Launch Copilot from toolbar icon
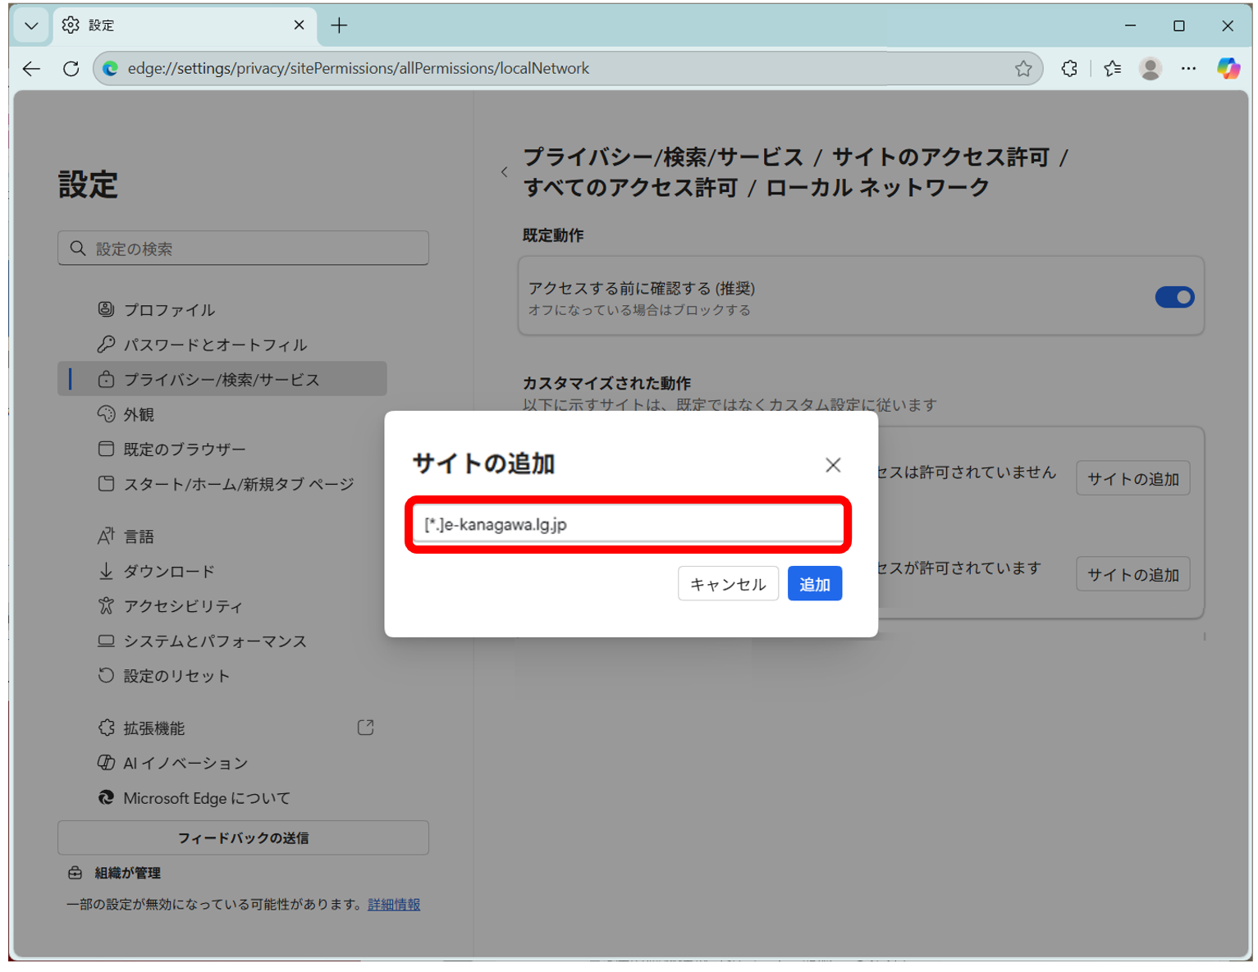 point(1228,69)
